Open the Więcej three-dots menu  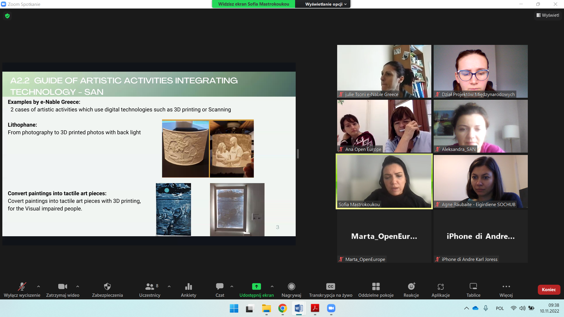(x=506, y=289)
